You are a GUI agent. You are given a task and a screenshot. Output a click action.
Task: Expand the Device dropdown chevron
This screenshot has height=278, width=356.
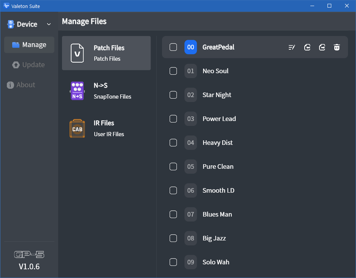[x=49, y=24]
